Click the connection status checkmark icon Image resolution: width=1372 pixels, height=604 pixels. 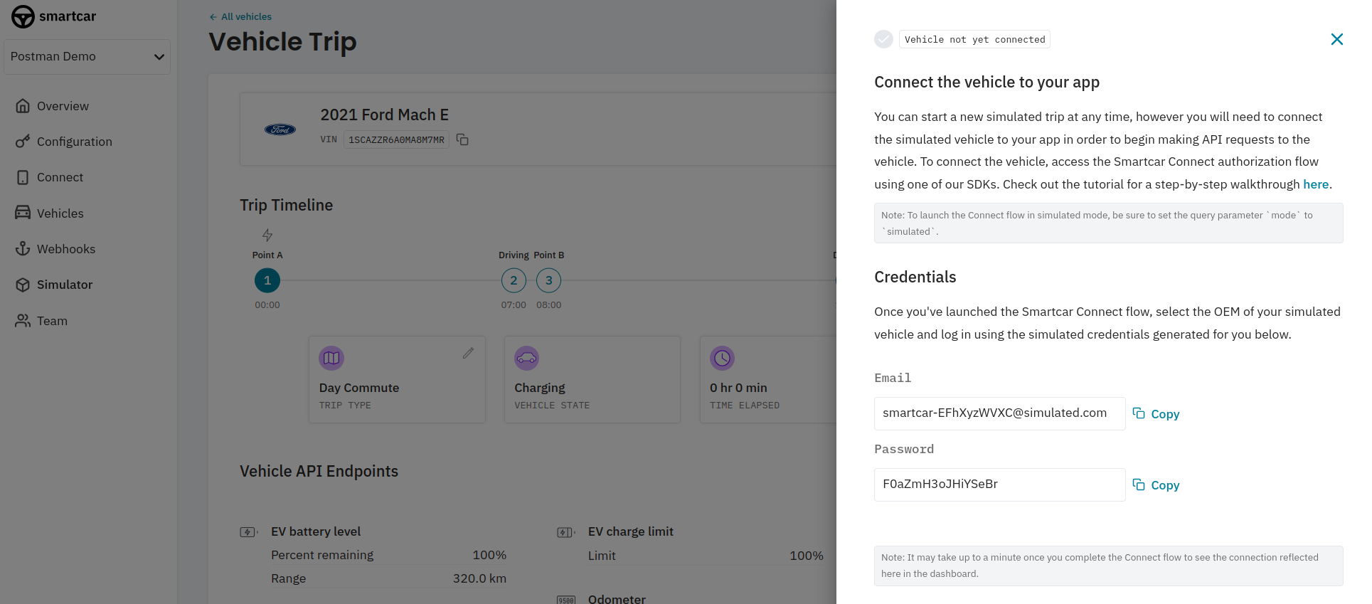pyautogui.click(x=883, y=39)
